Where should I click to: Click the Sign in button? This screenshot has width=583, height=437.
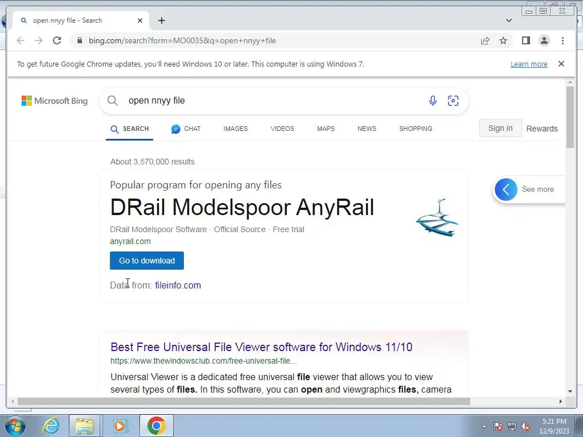pos(500,128)
